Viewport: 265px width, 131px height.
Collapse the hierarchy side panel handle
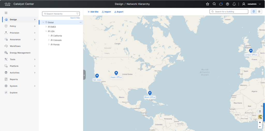pyautogui.click(x=84, y=75)
